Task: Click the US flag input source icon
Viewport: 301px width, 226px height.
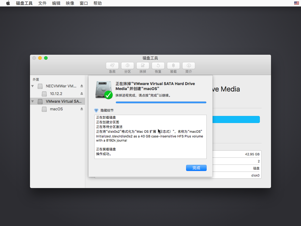Action: pyautogui.click(x=296, y=3)
